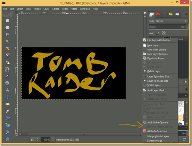Check Edit Layer Mask option
Viewport: 192px width, 146px height.
pyautogui.click(x=145, y=108)
